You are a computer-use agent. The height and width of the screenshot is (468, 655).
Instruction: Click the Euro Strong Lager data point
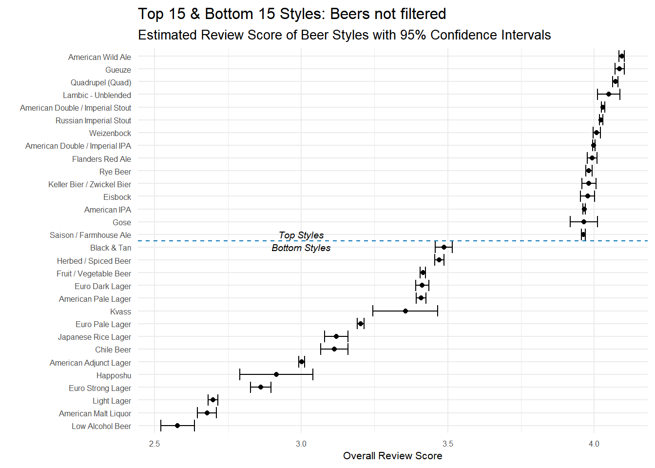pos(261,387)
